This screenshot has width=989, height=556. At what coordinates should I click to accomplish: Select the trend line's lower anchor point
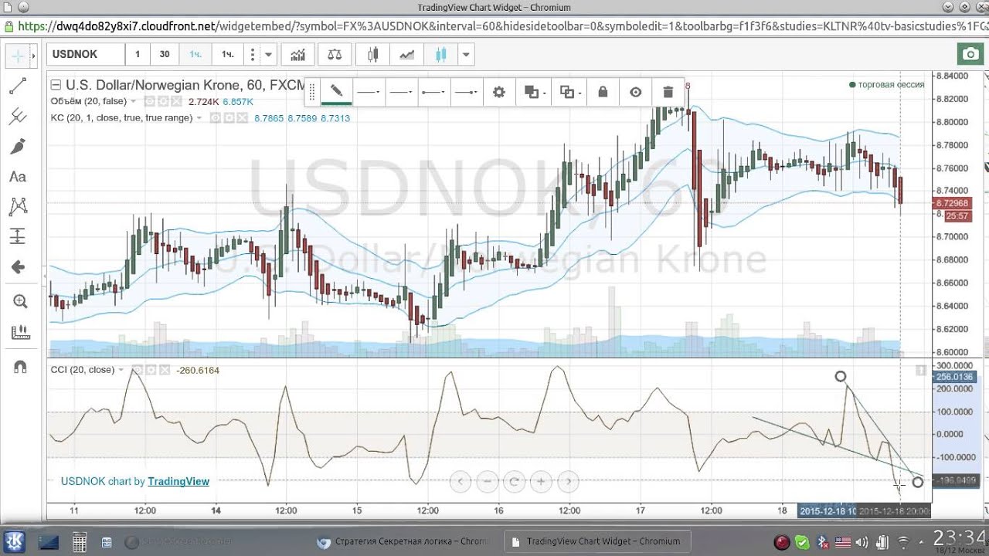tap(917, 482)
